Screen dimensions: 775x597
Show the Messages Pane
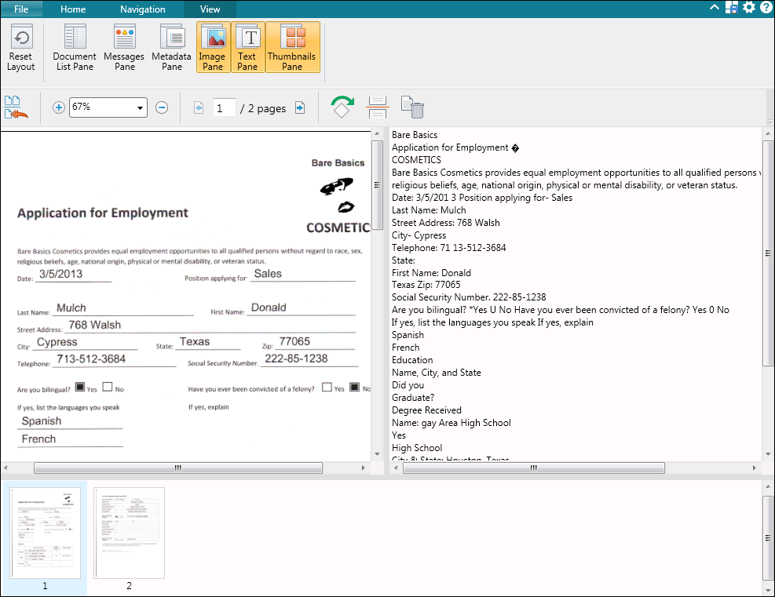pos(124,47)
